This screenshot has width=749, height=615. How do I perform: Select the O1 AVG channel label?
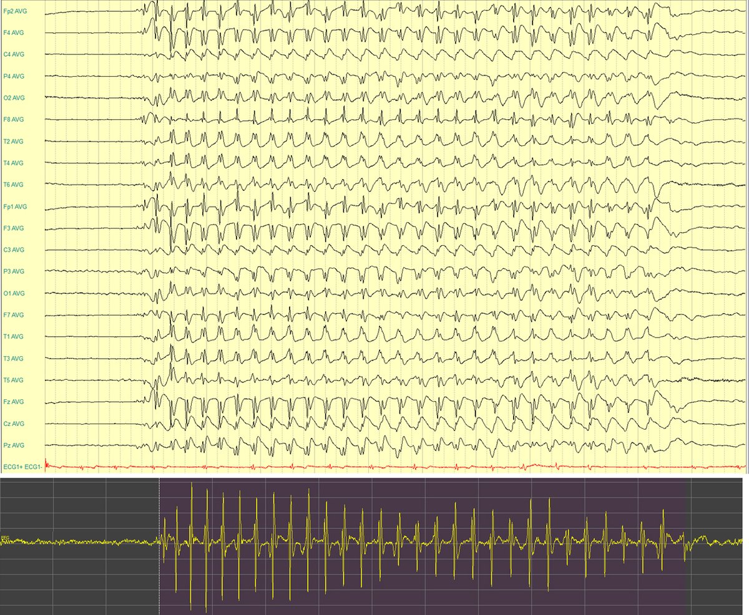(14, 293)
